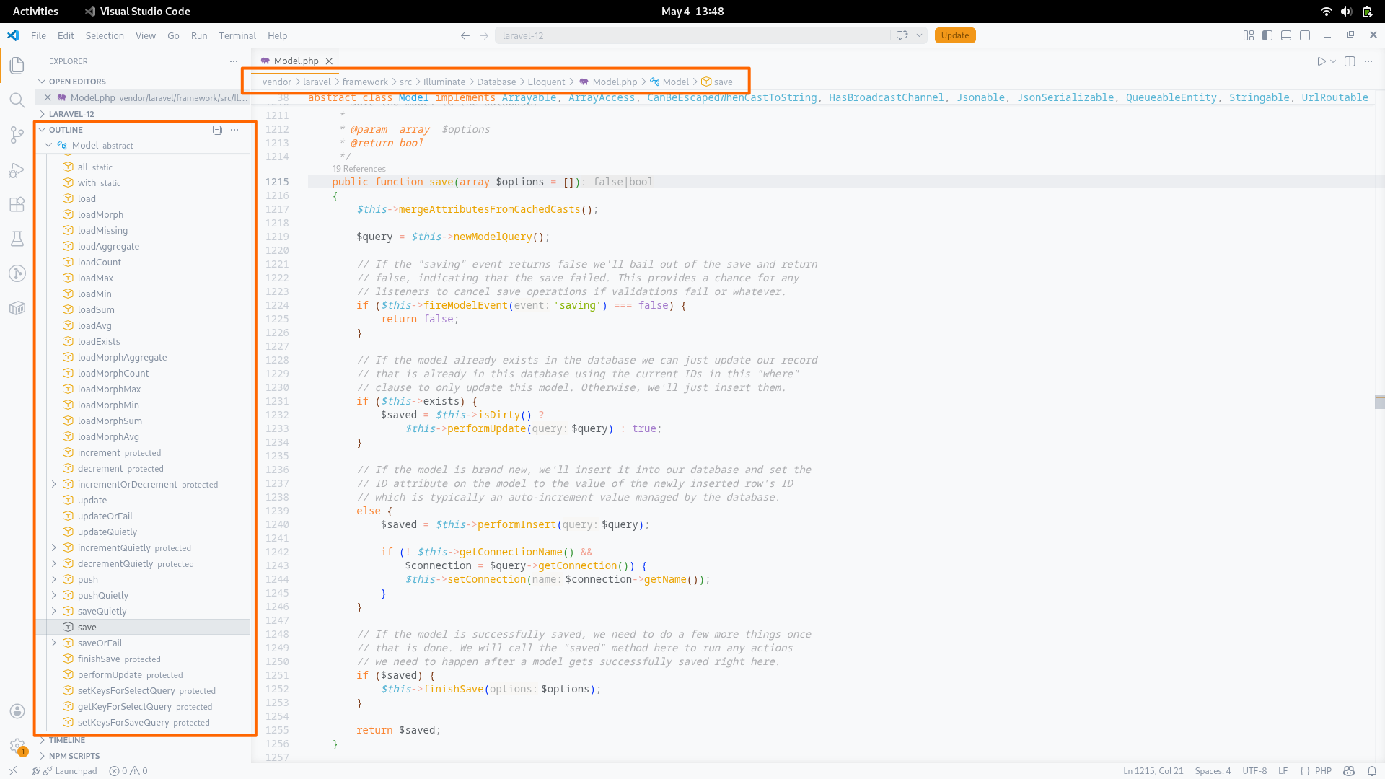Open the Source Control view
The image size is (1385, 779).
pyautogui.click(x=17, y=135)
